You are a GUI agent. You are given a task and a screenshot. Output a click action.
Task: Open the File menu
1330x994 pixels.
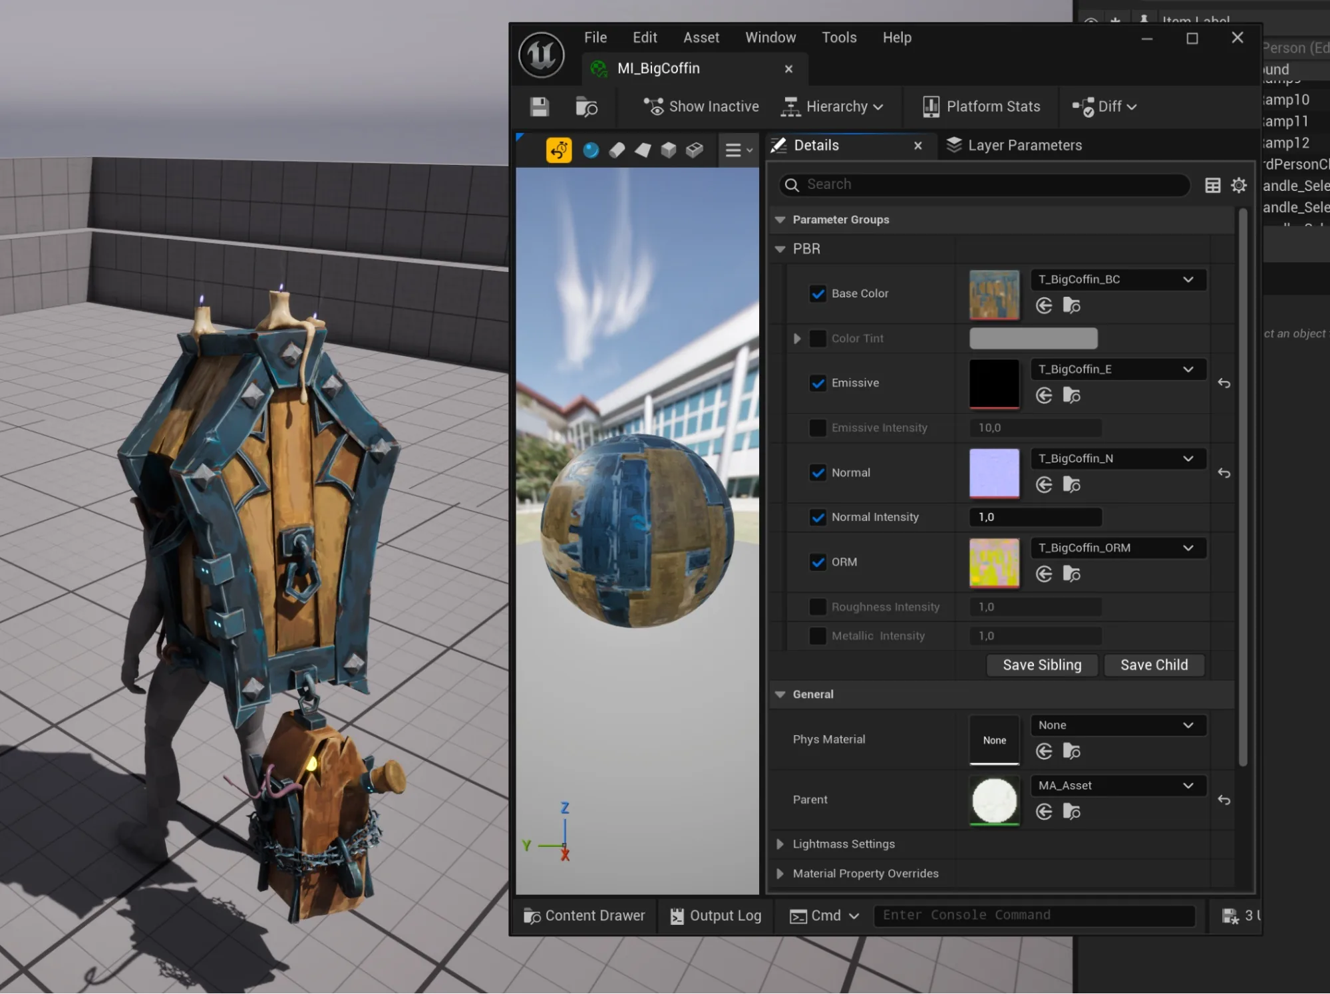595,37
